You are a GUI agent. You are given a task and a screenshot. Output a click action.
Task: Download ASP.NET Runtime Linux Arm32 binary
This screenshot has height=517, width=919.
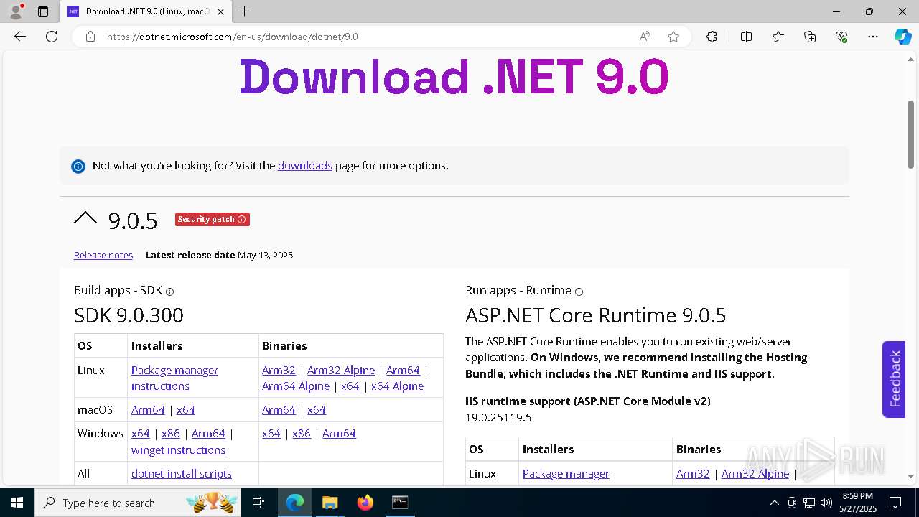click(693, 474)
